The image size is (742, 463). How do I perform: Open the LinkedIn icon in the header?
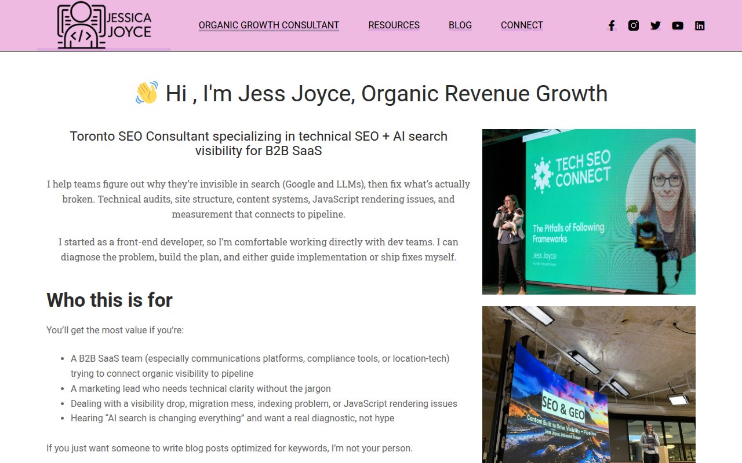coord(700,25)
